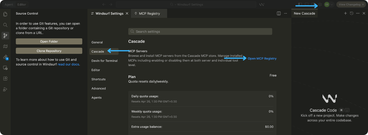Split the editor with the split icon

[x=279, y=13]
